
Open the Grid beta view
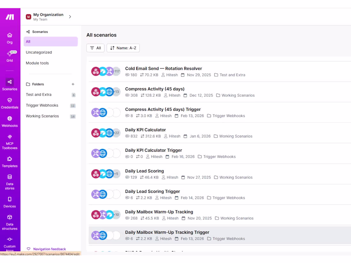(10, 56)
